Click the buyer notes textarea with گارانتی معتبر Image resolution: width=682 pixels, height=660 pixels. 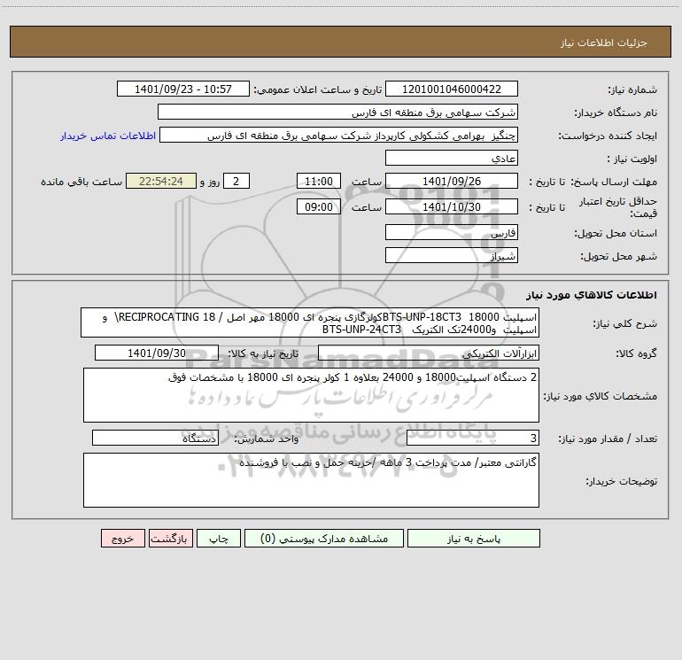pyautogui.click(x=311, y=480)
